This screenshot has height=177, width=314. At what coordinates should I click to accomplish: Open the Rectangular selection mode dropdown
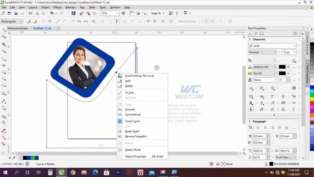coord(21,21)
